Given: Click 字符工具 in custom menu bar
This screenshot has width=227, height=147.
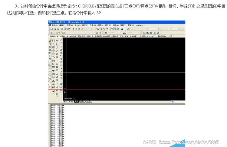Looking at the screenshot, I should (90, 37).
